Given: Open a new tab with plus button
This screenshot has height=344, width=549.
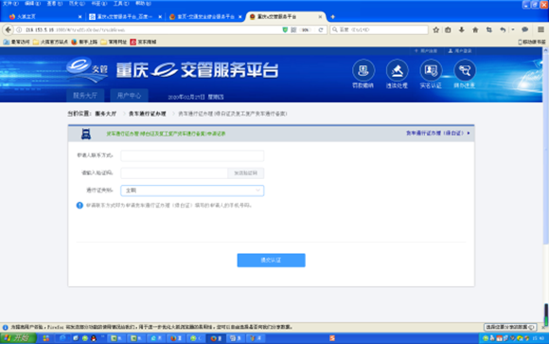Looking at the screenshot, I should tap(332, 16).
